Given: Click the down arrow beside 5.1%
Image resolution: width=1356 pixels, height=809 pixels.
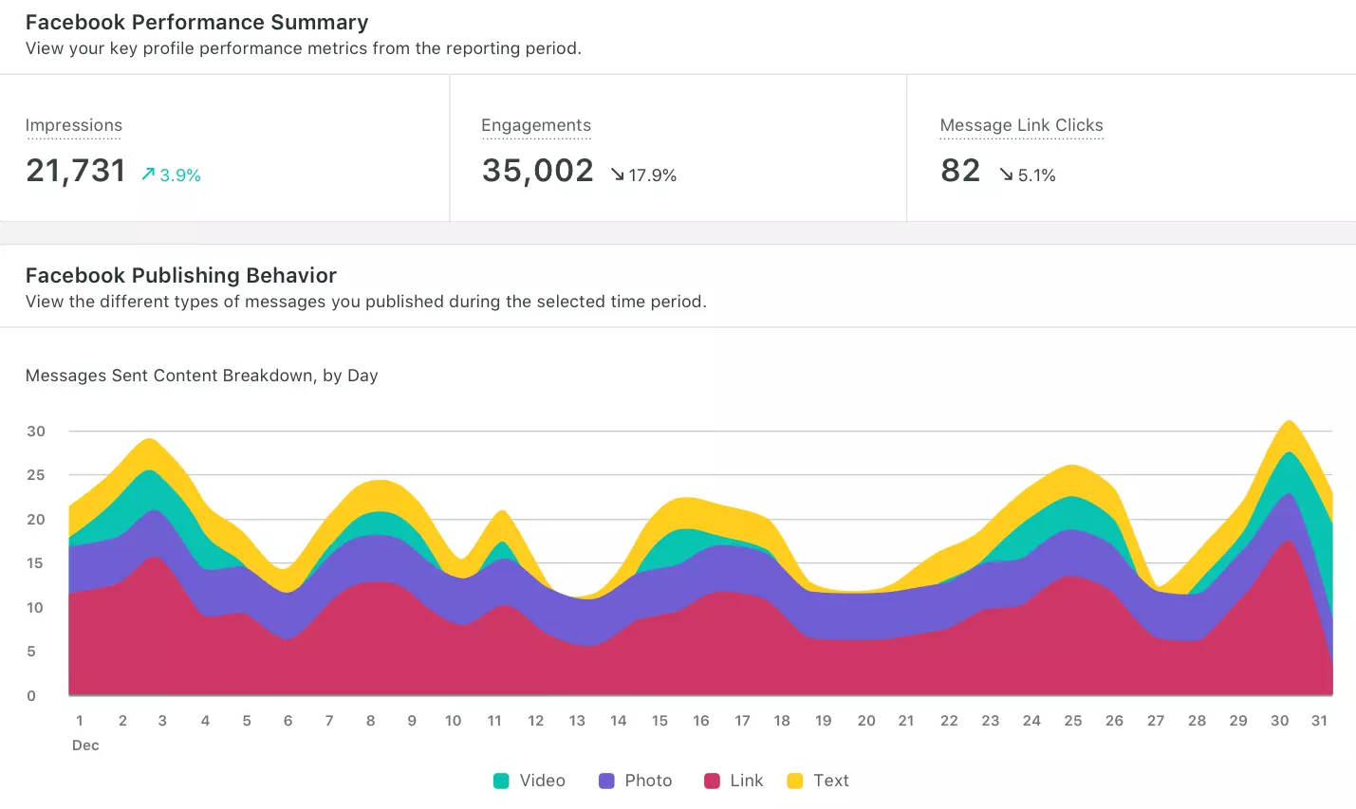Looking at the screenshot, I should click(x=1006, y=175).
